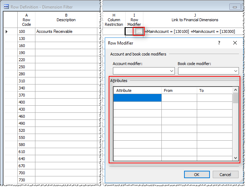Minimize the Row Definition window

(x=234, y=6)
